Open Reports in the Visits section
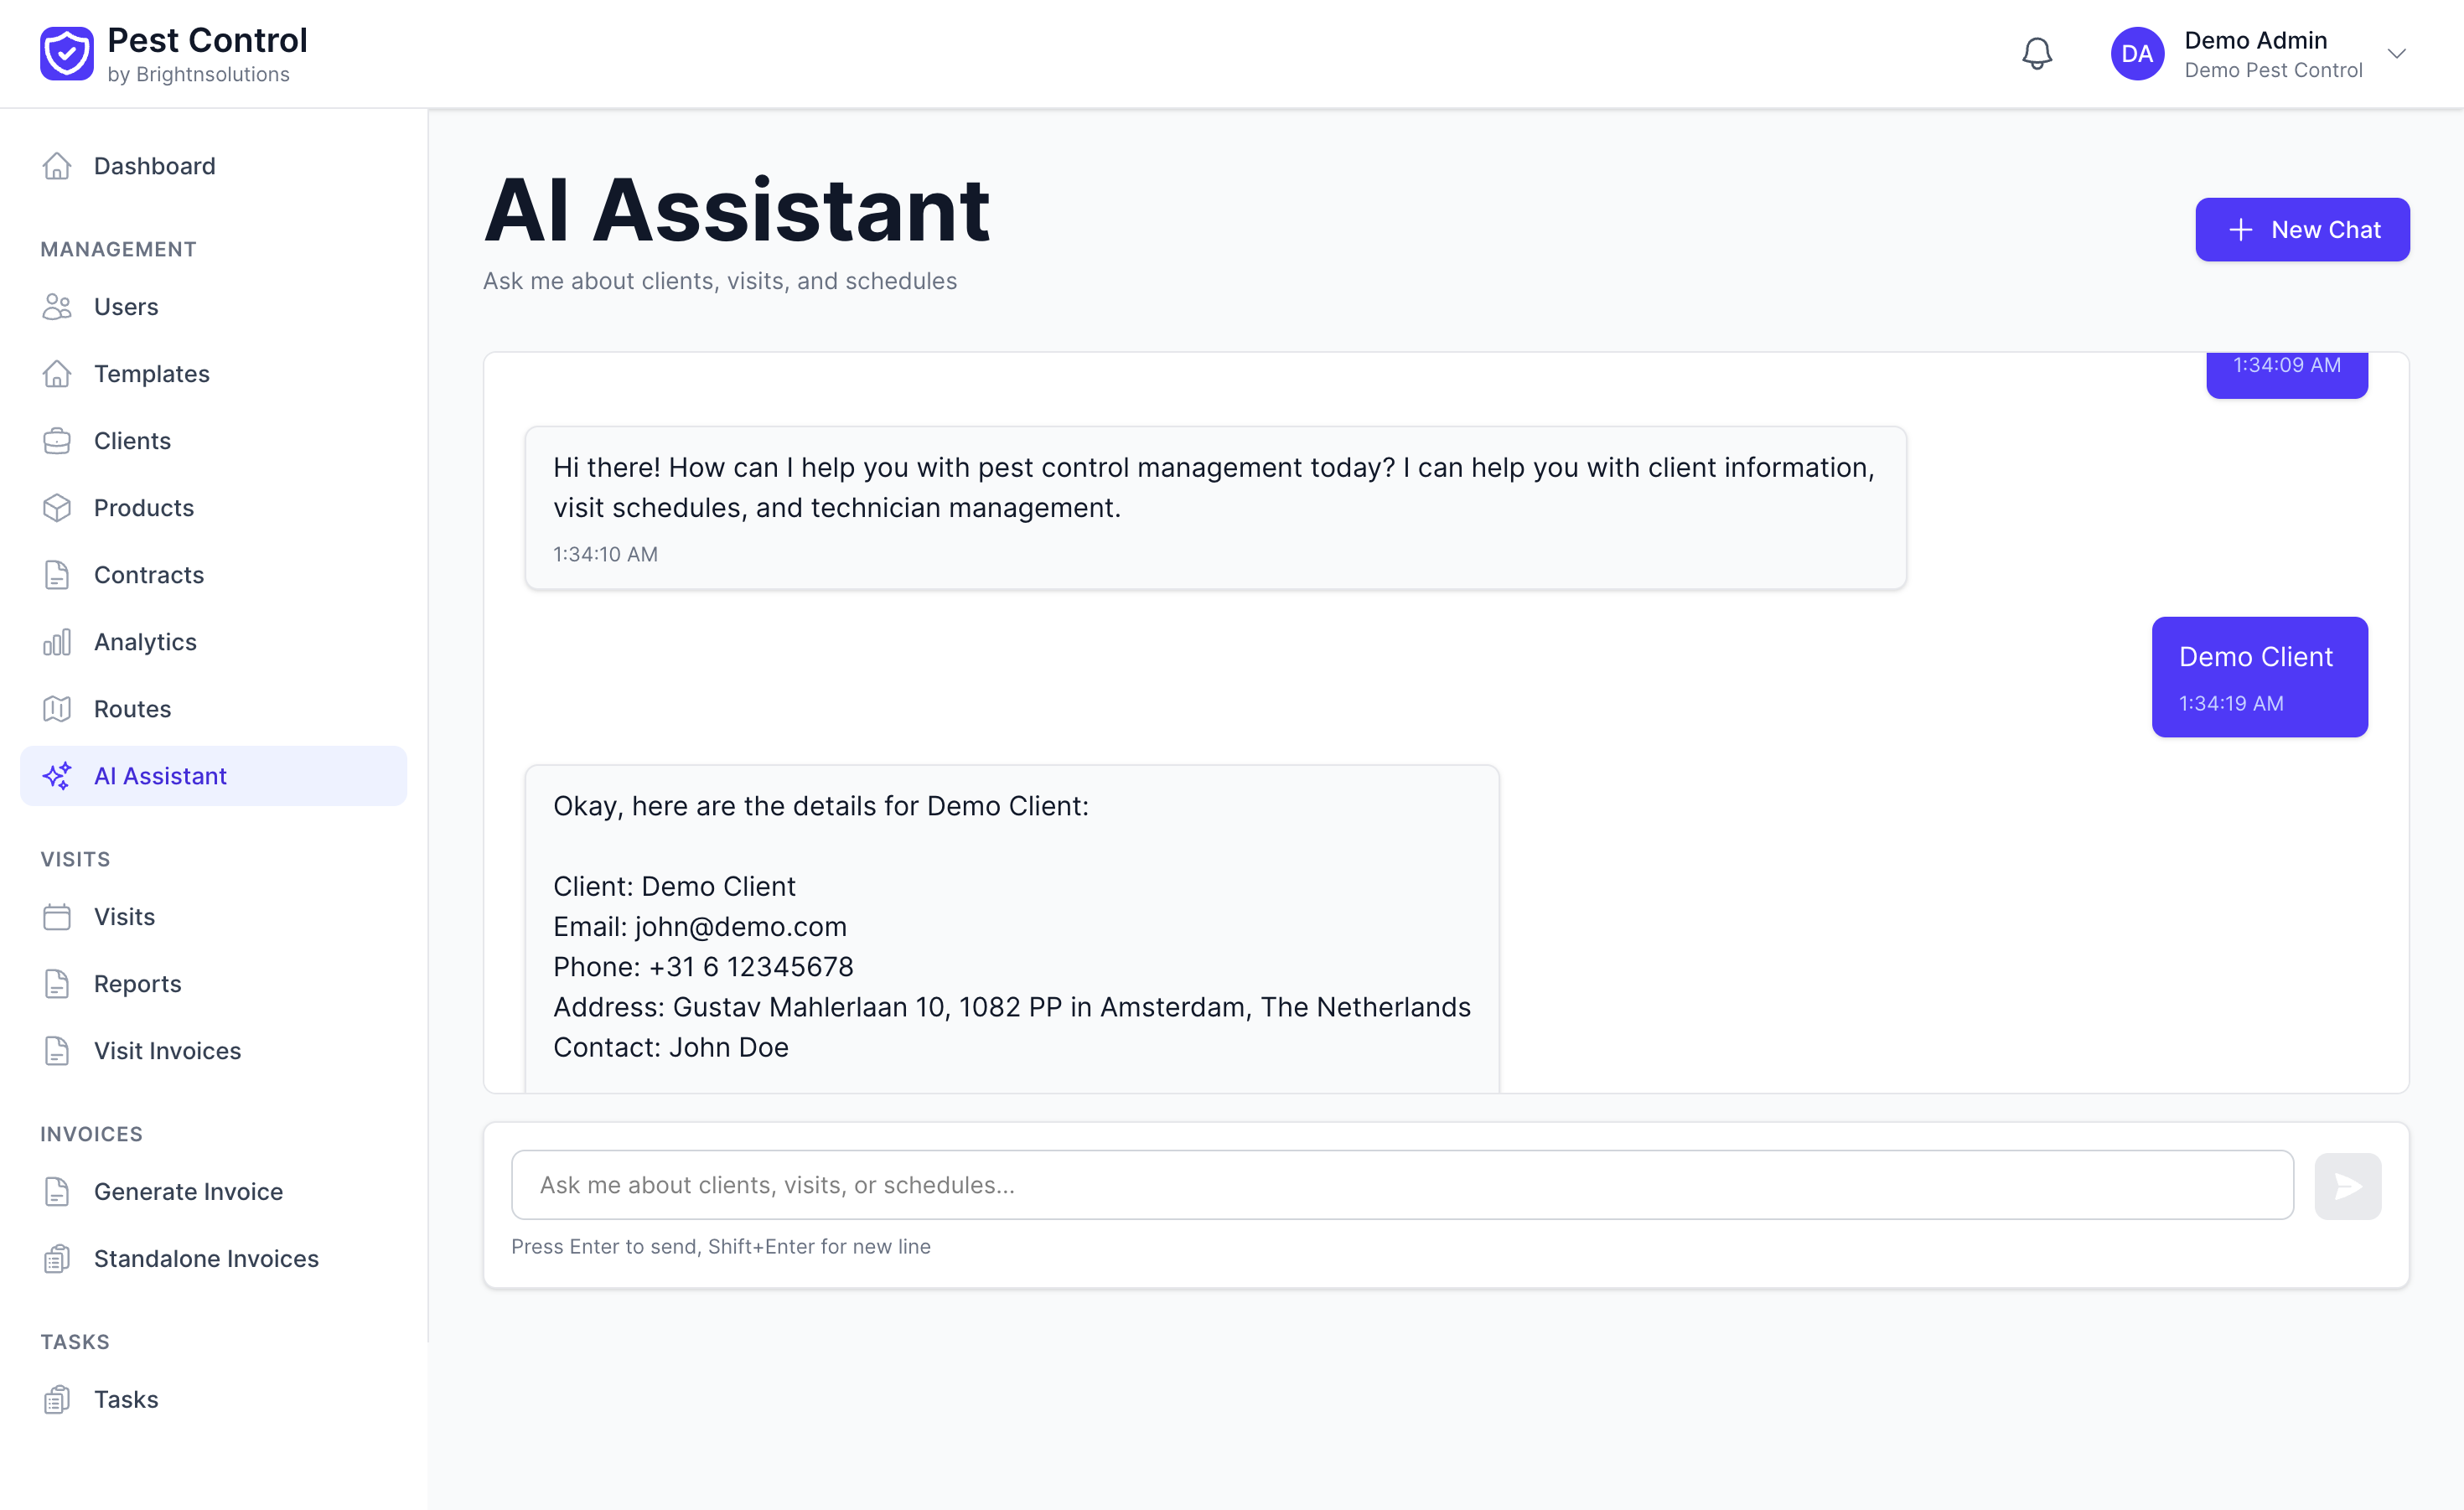 click(137, 984)
